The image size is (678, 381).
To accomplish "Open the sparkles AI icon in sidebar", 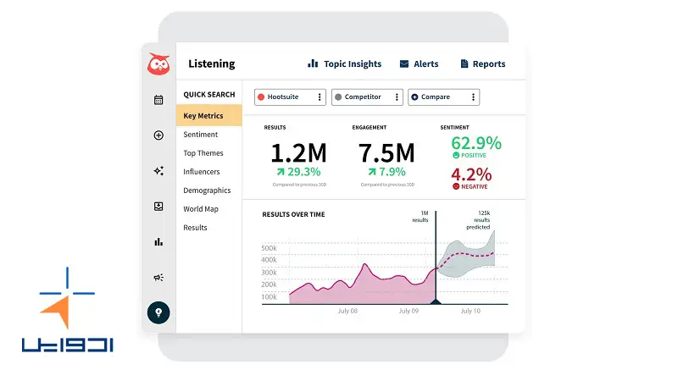I will pos(158,171).
